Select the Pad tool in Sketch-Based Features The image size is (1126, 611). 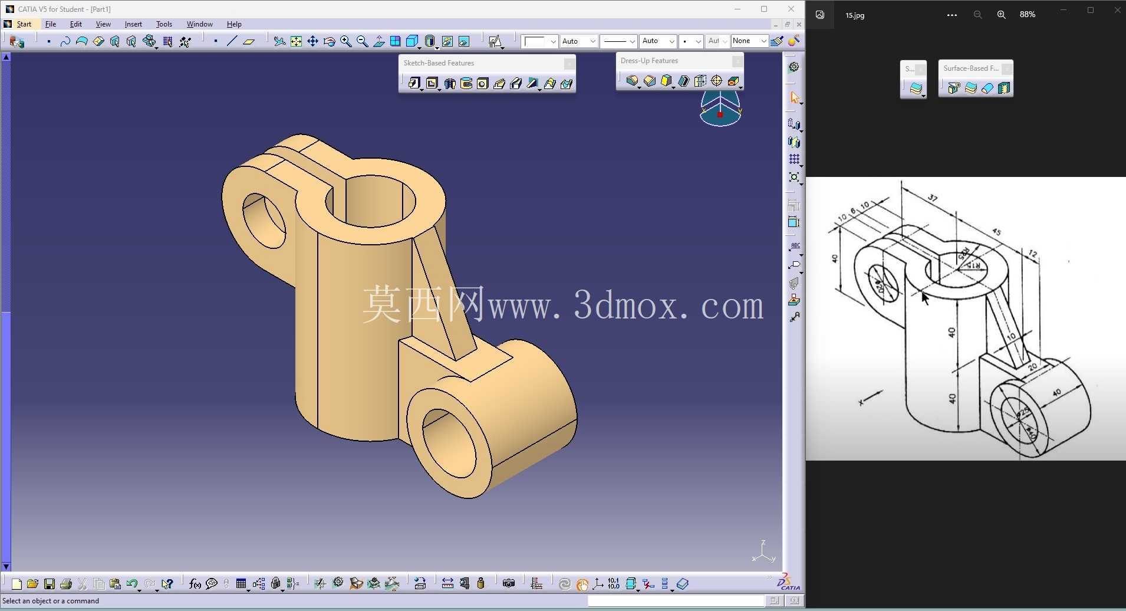(x=414, y=83)
